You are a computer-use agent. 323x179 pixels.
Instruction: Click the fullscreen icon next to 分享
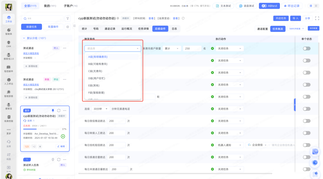(317, 18)
